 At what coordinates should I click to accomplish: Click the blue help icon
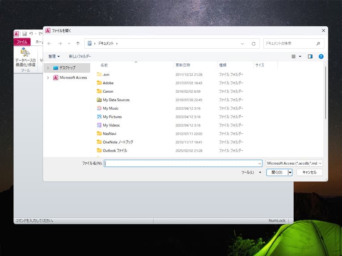pos(321,57)
